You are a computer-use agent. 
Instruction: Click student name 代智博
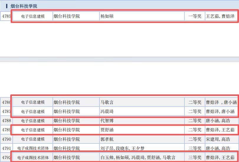pyautogui.click(x=107, y=121)
